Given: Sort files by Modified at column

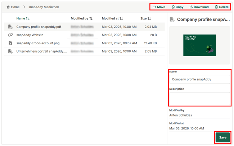Looking at the screenshot, I should 121,18.
